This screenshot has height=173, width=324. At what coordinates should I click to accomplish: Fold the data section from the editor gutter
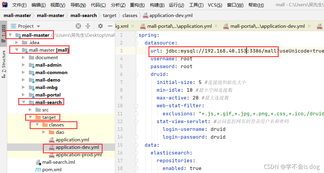(136, 145)
